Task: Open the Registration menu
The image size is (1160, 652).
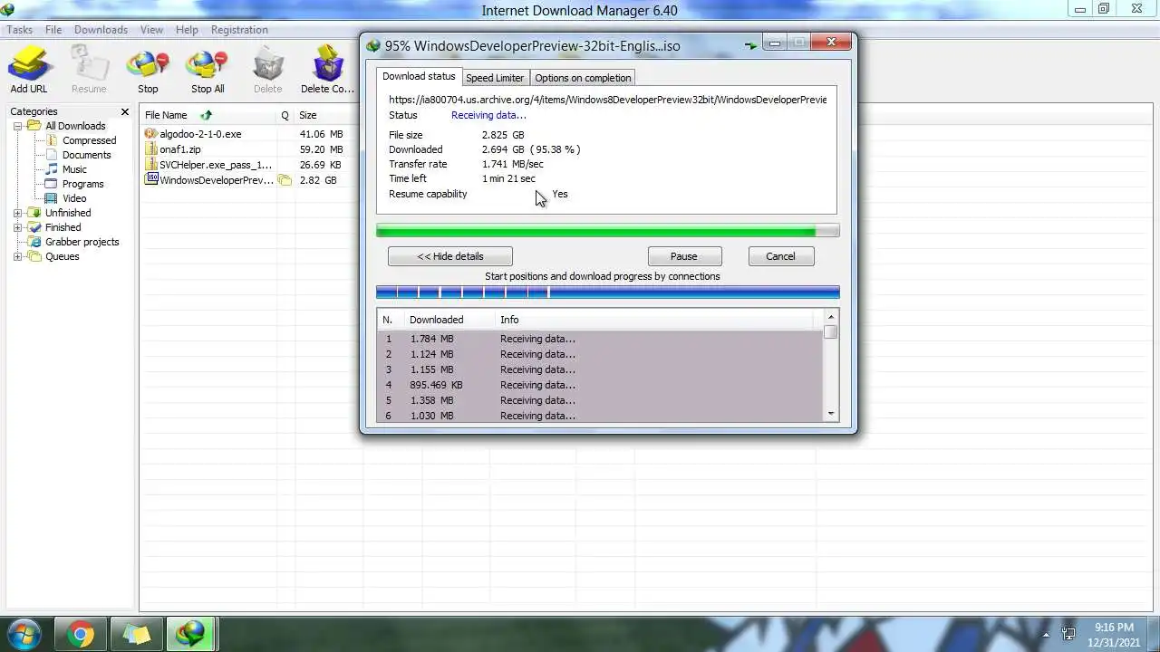Action: point(239,30)
